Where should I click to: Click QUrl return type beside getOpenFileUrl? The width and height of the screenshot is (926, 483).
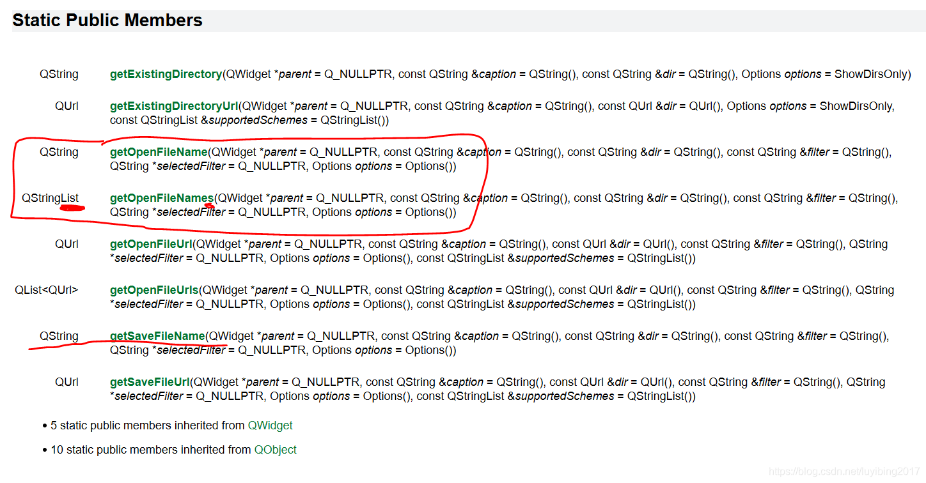pyautogui.click(x=67, y=244)
